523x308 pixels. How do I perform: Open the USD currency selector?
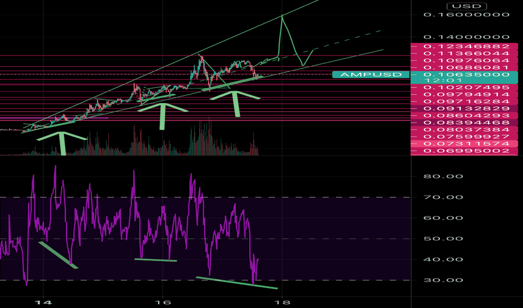tap(467, 6)
